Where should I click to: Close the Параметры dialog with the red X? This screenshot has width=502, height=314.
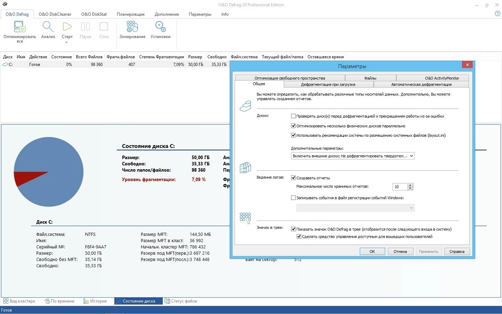[467, 65]
